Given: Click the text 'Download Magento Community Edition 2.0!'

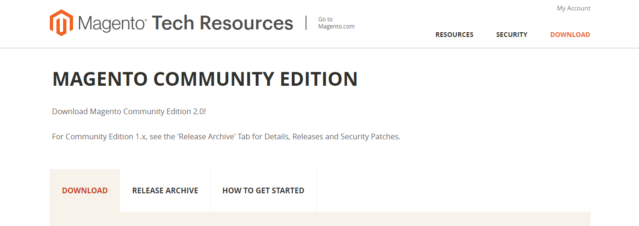Looking at the screenshot, I should pos(129,111).
